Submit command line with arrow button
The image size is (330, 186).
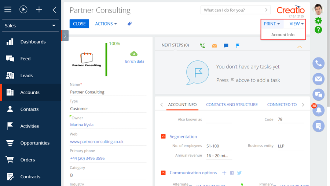(266, 10)
